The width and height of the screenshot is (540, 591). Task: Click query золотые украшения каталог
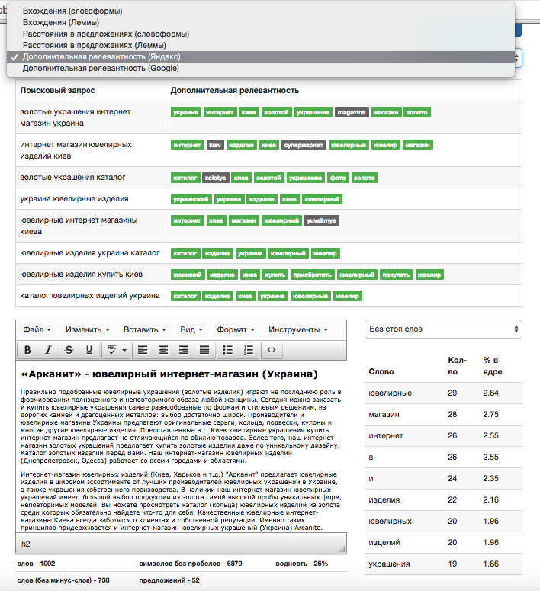tap(72, 177)
